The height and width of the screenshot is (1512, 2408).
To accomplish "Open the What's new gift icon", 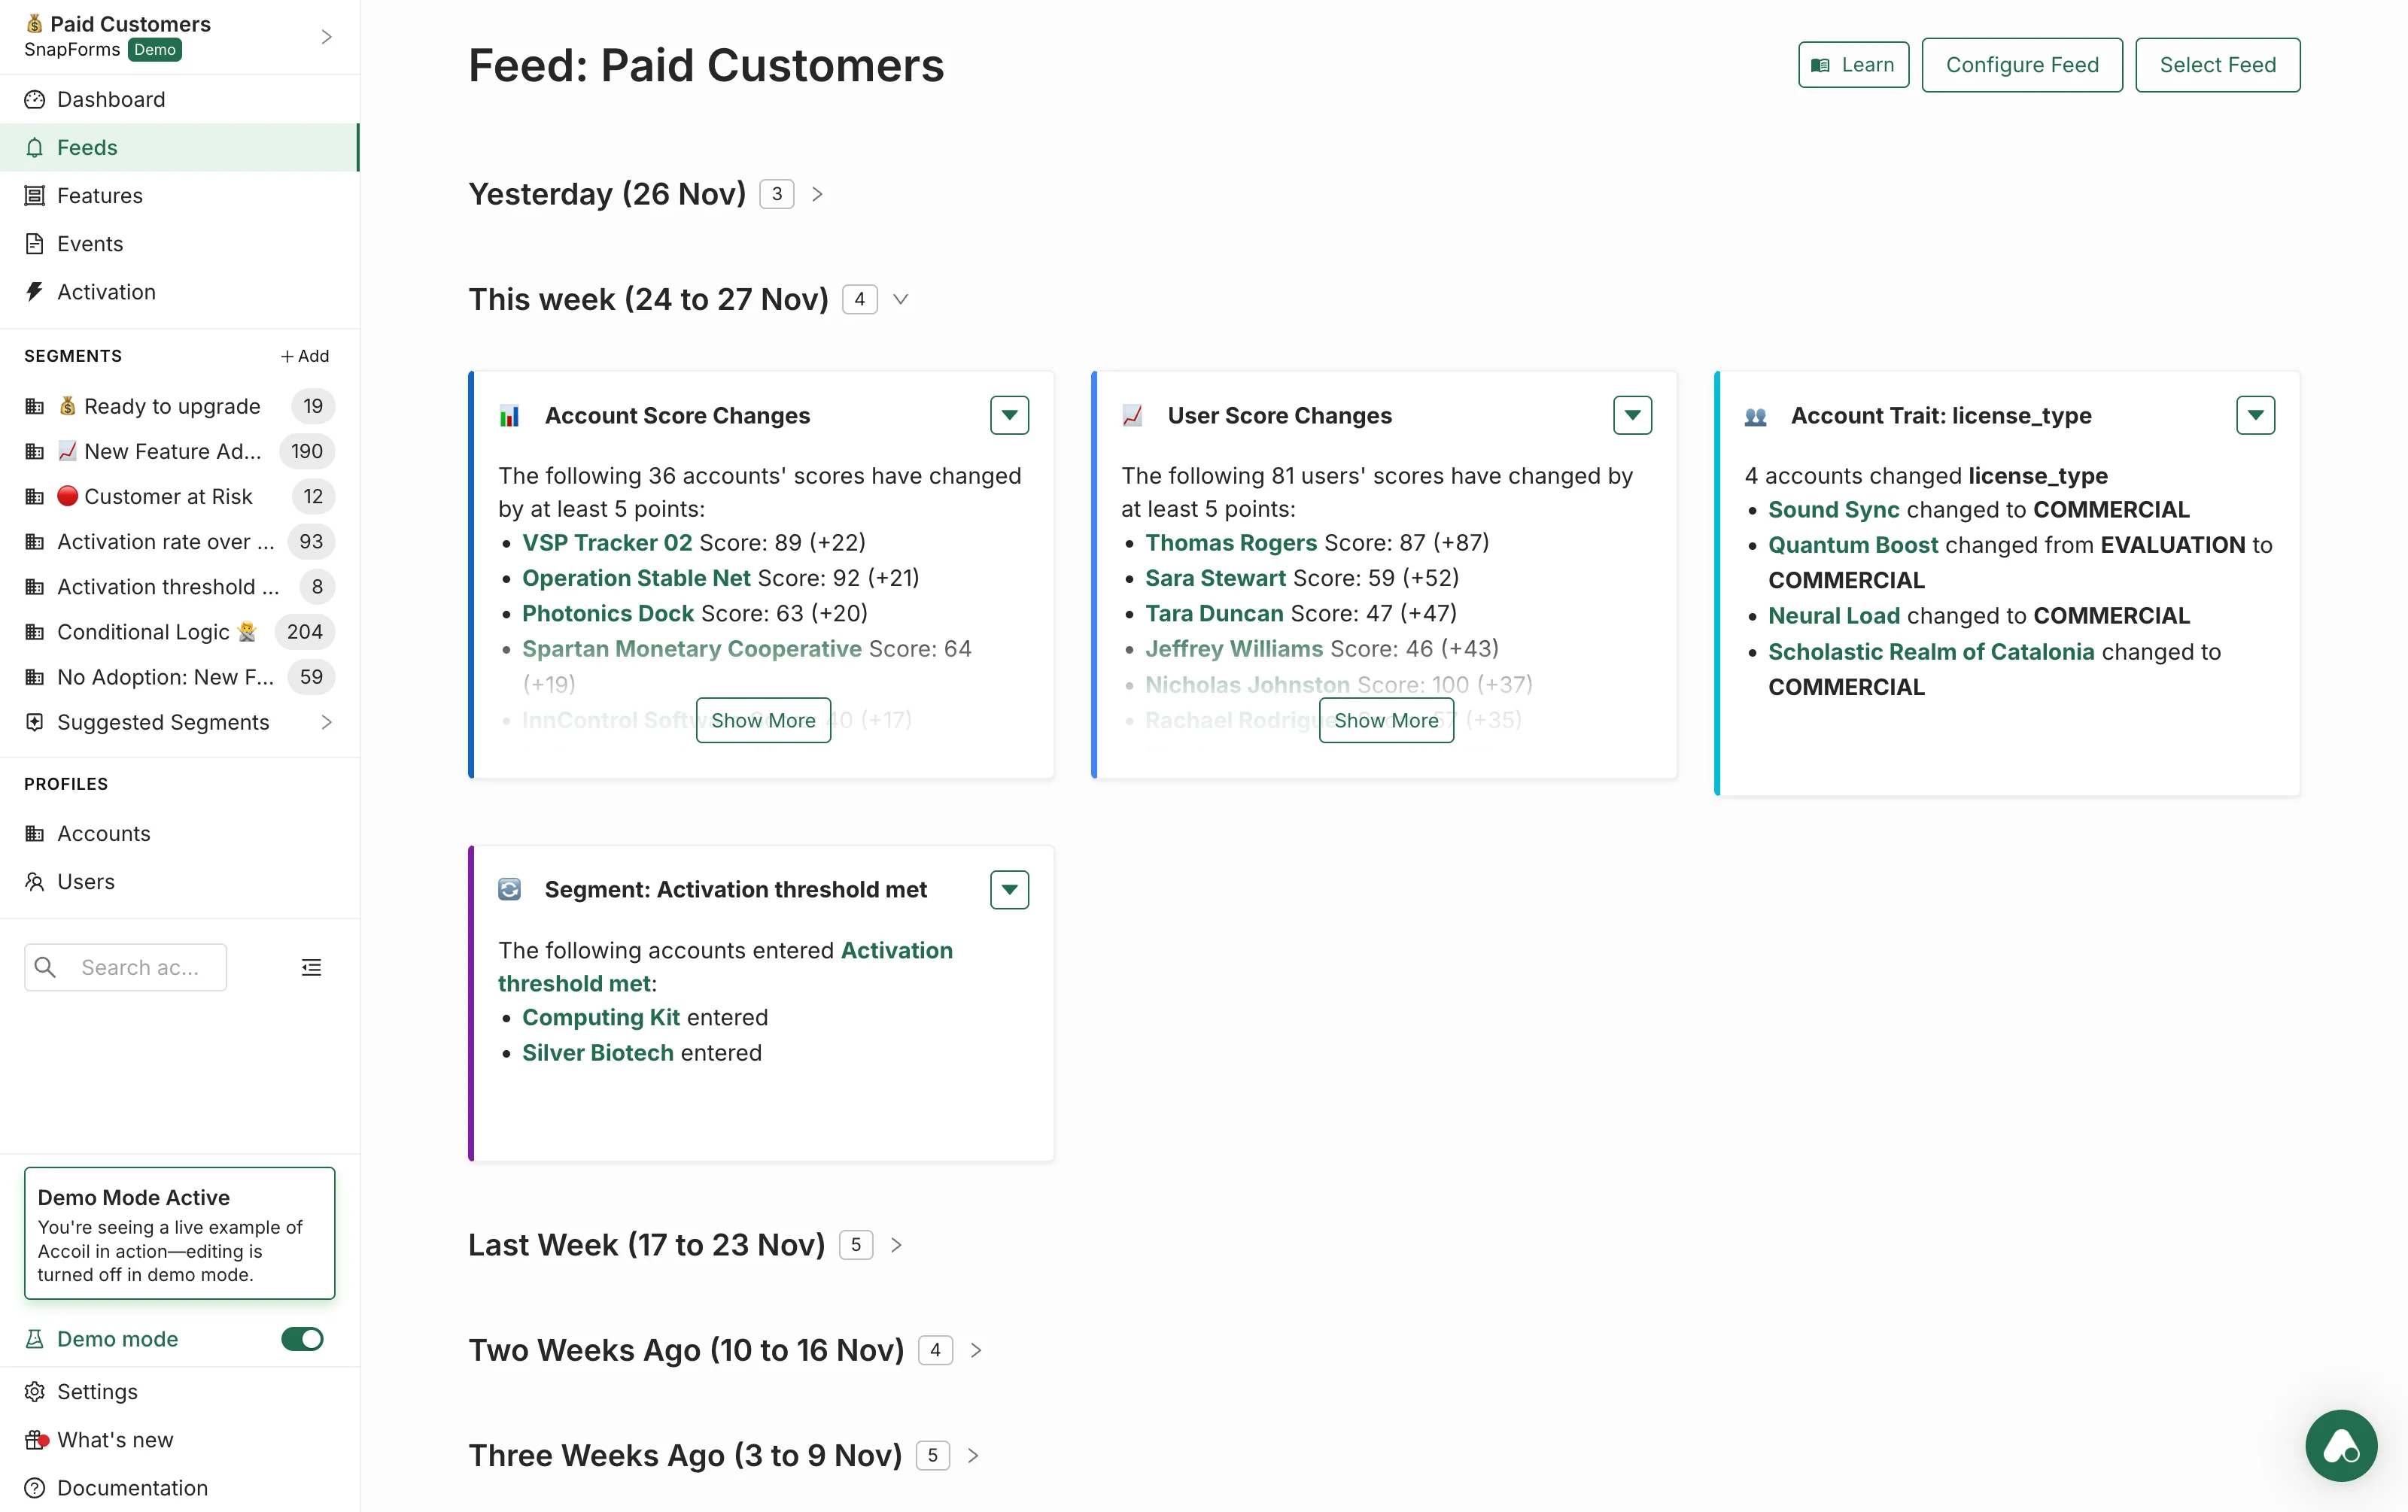I will tap(35, 1439).
